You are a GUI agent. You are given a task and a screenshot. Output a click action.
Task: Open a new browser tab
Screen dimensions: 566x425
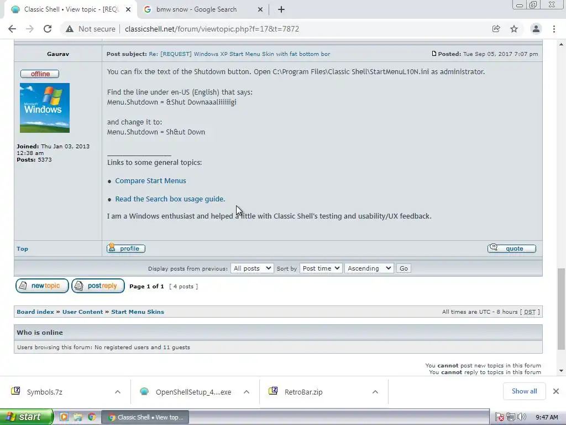[281, 9]
